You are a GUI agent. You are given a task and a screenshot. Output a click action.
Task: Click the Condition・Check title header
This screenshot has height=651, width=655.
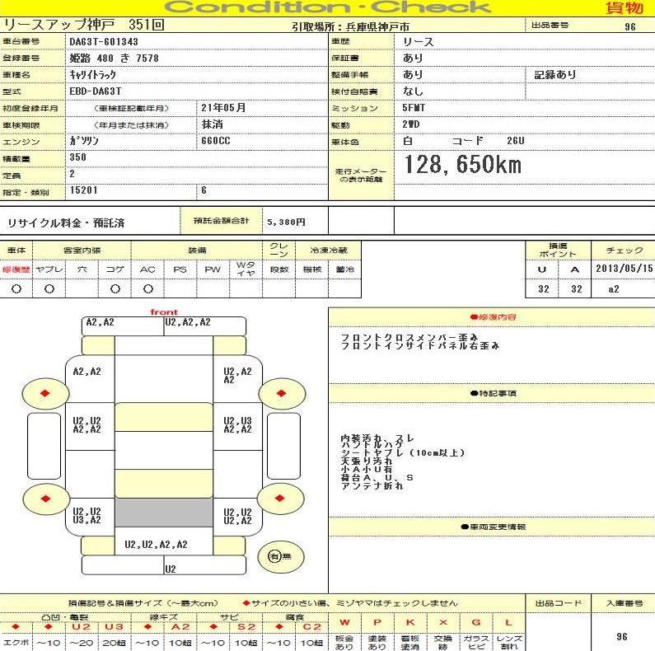click(x=328, y=8)
